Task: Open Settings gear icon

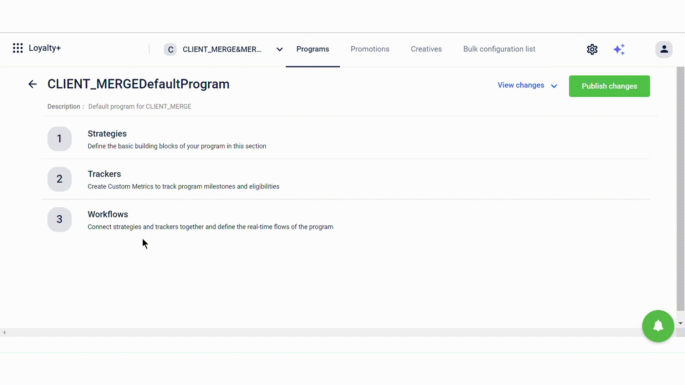Action: [592, 49]
